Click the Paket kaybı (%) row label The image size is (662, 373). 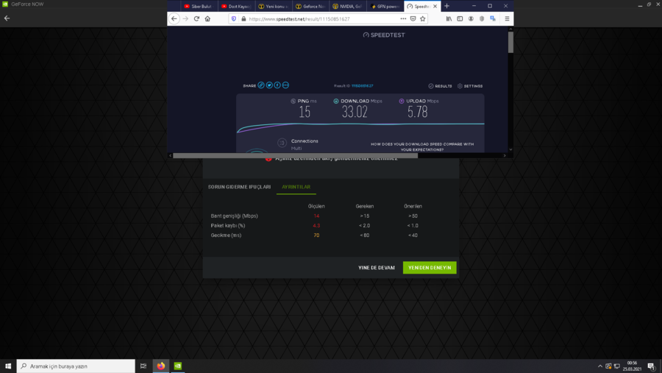click(228, 226)
